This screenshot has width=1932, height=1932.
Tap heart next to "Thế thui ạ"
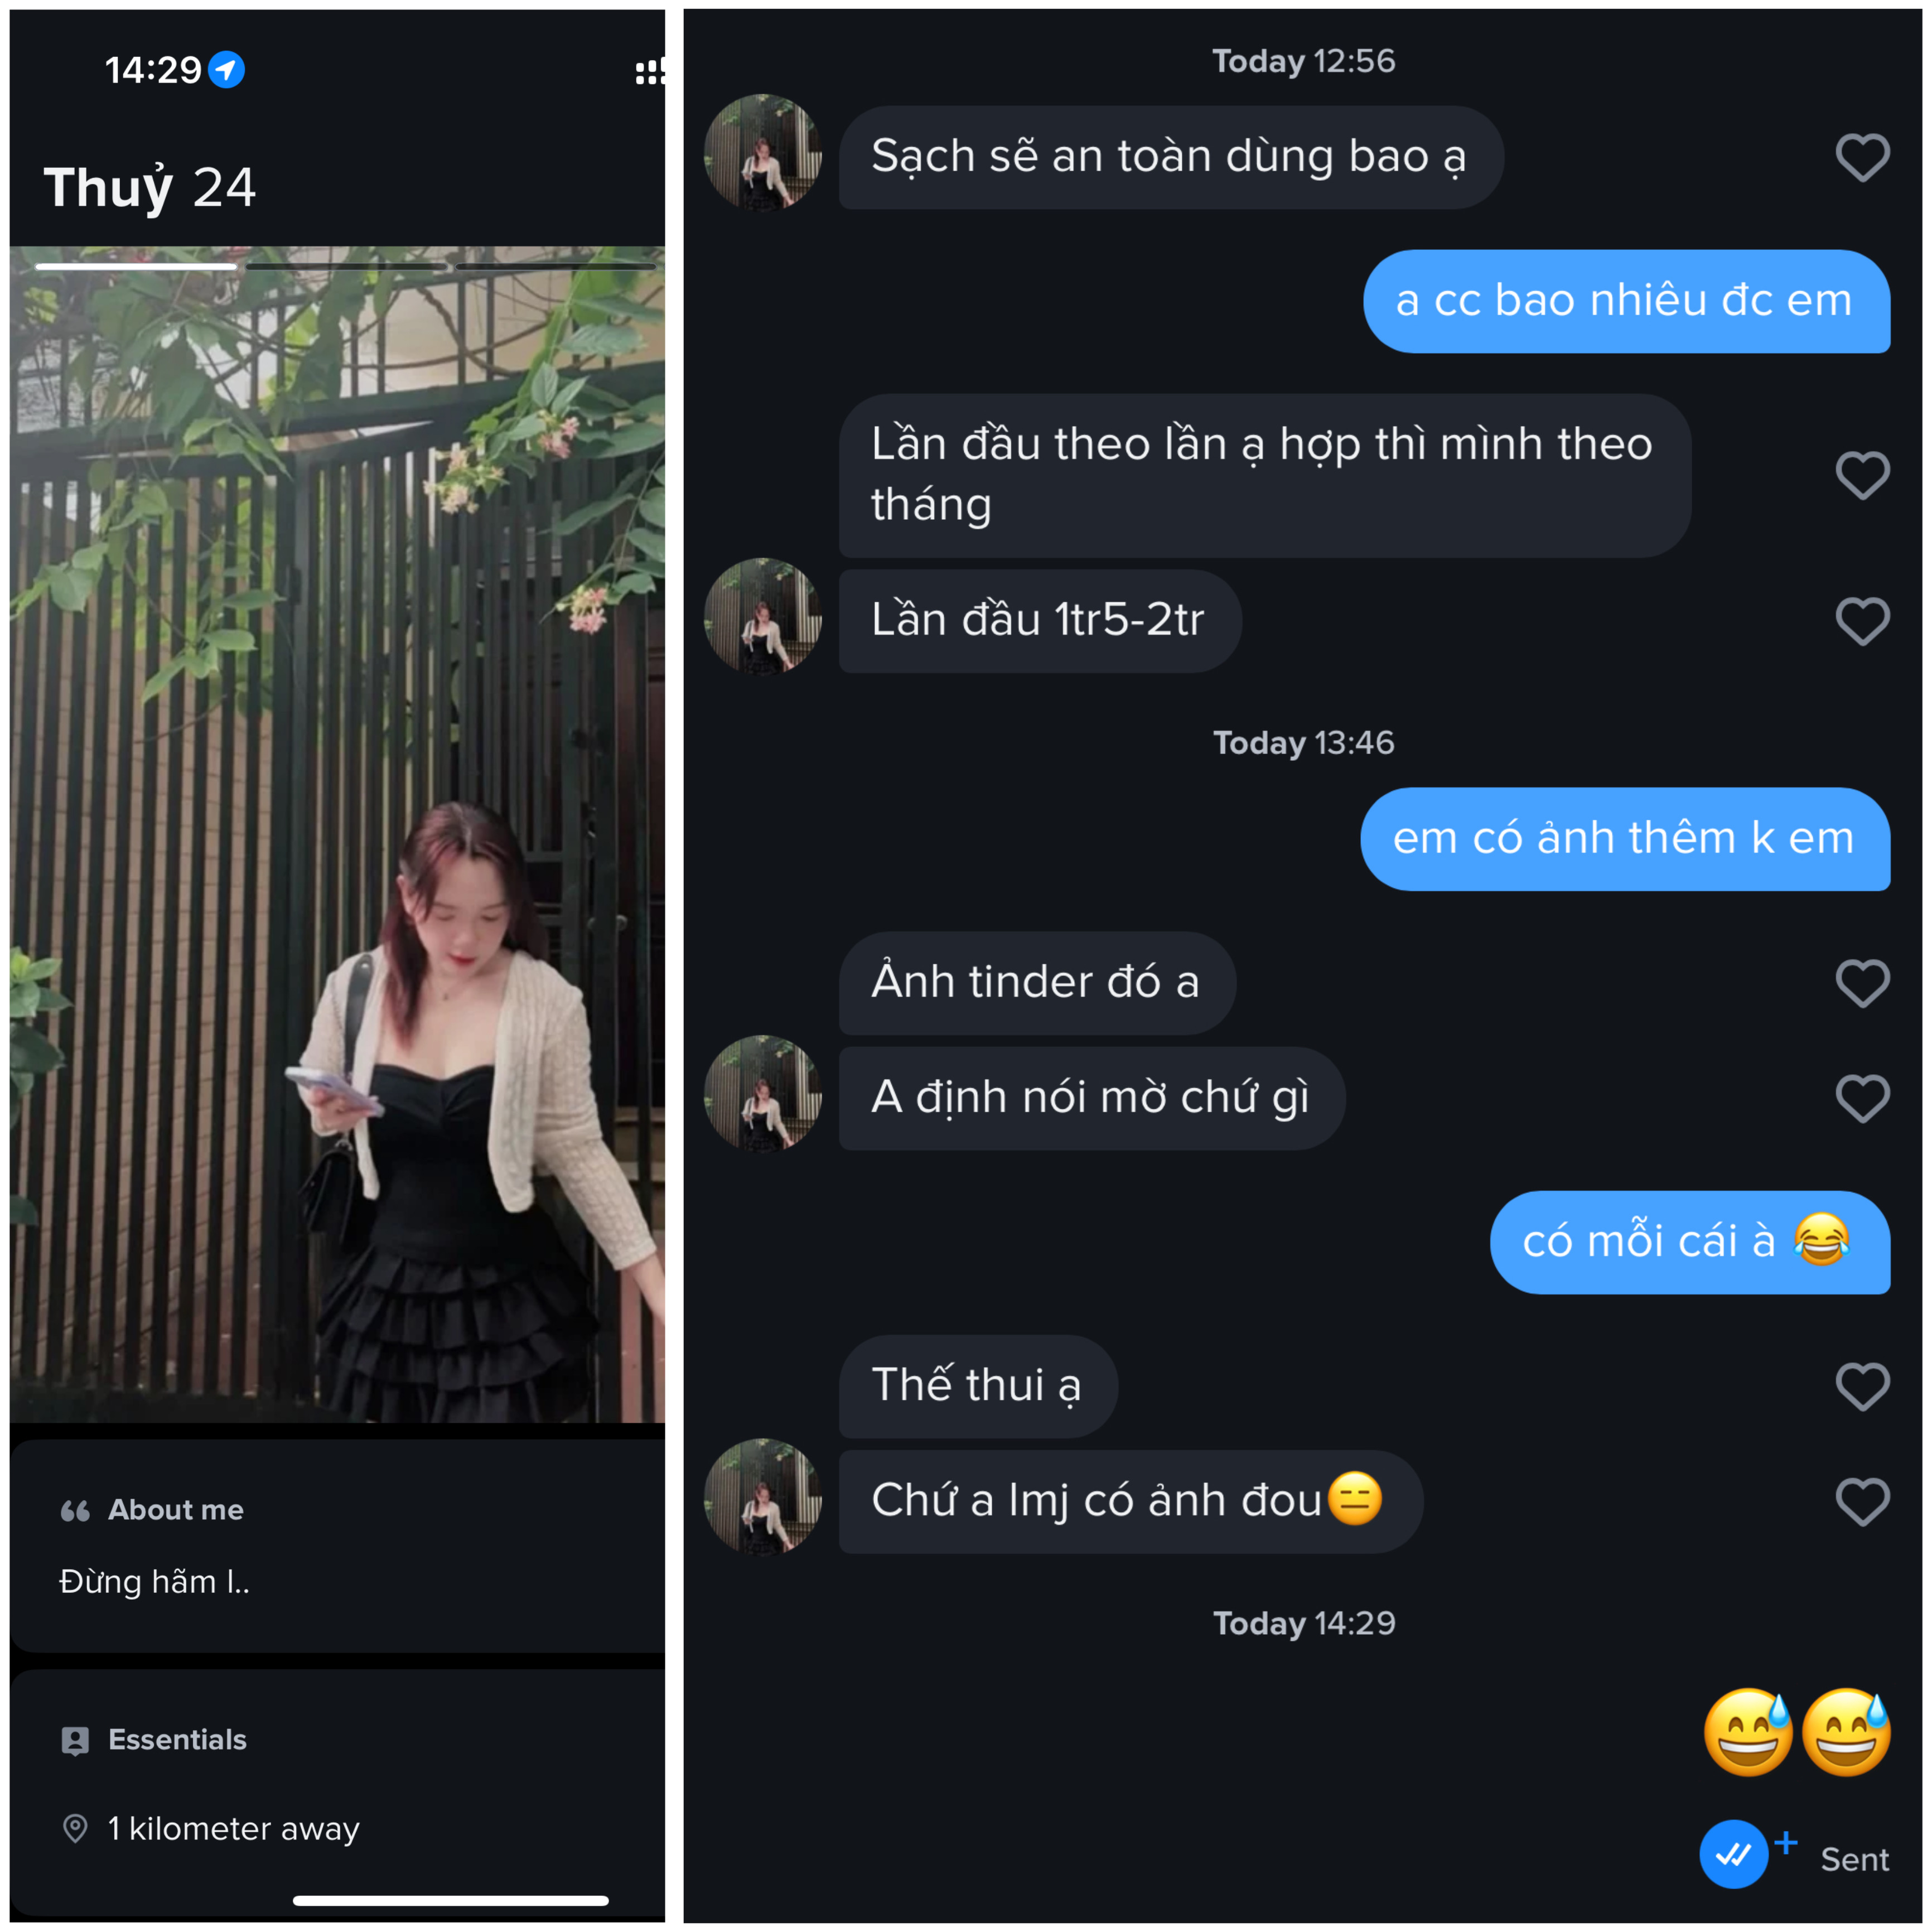[1862, 1386]
